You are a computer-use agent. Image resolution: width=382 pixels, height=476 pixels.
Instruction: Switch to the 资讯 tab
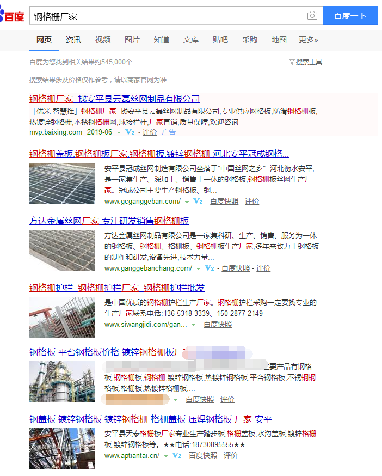click(73, 40)
